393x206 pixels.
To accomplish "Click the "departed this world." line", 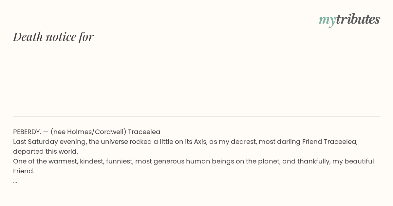I will point(46,151).
